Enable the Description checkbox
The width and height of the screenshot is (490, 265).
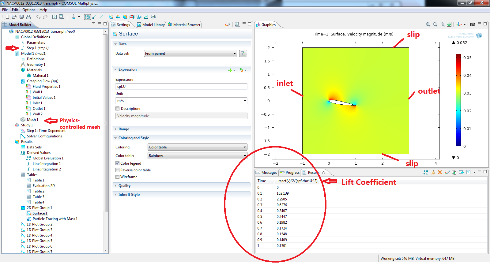117,109
